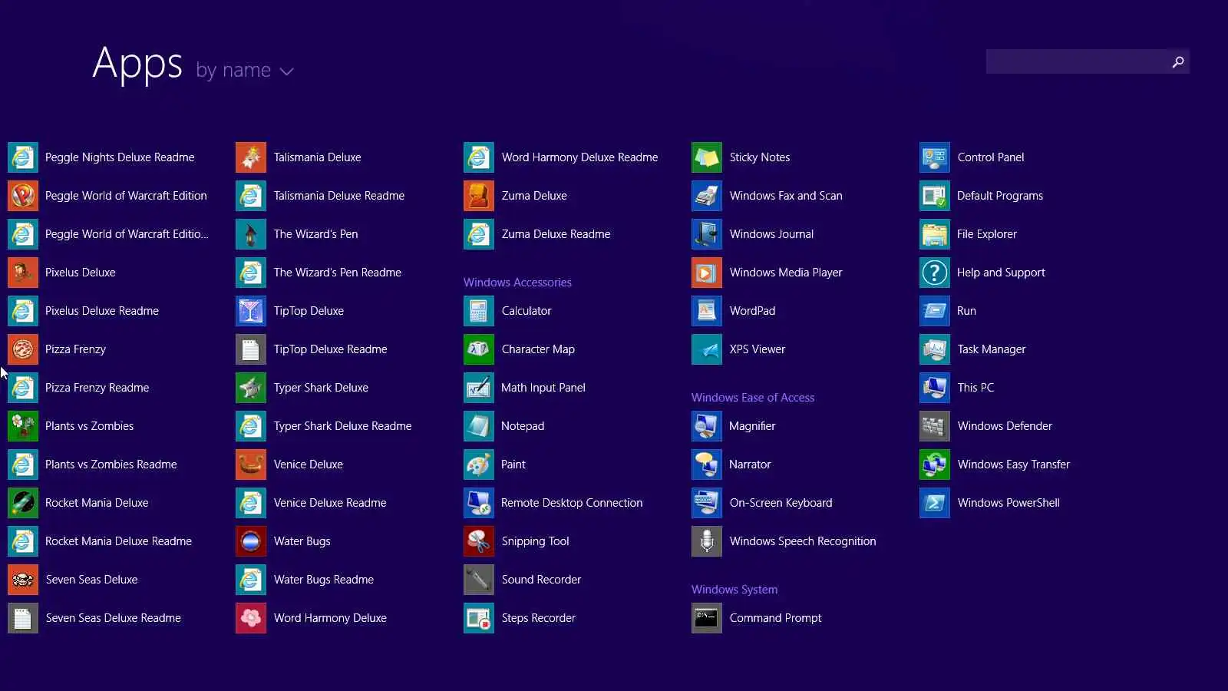Open the Windows Journal icon

coord(707,234)
